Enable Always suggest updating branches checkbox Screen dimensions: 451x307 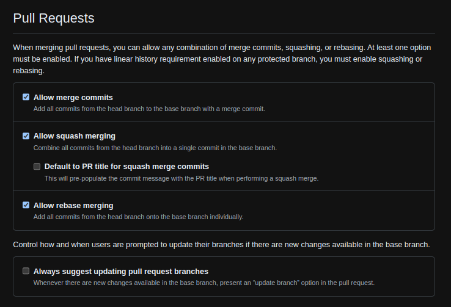click(26, 271)
